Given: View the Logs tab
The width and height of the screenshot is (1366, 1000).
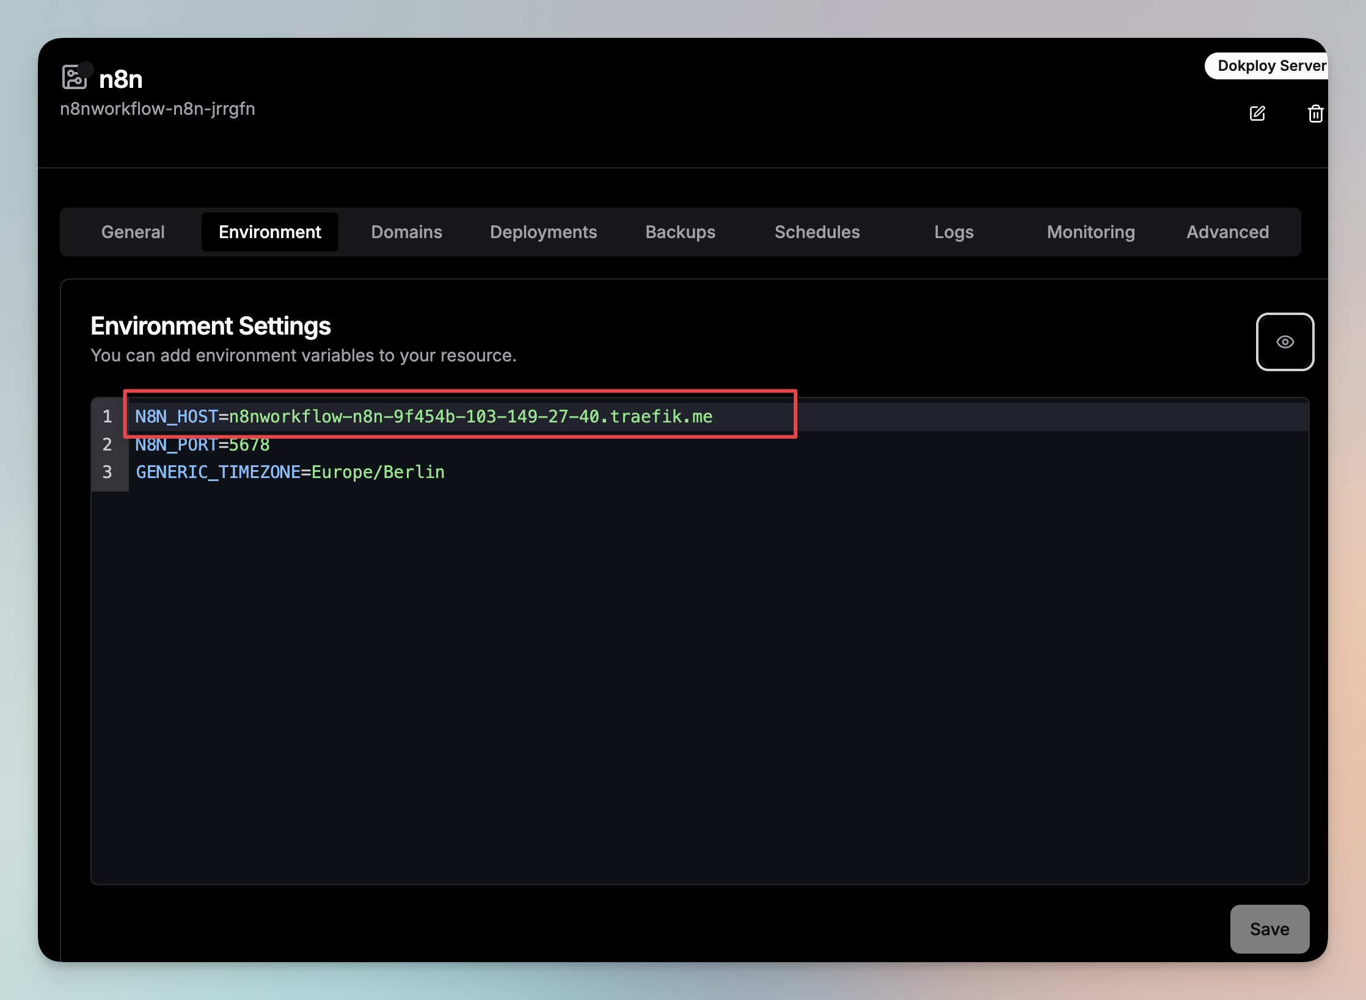Looking at the screenshot, I should [x=954, y=232].
